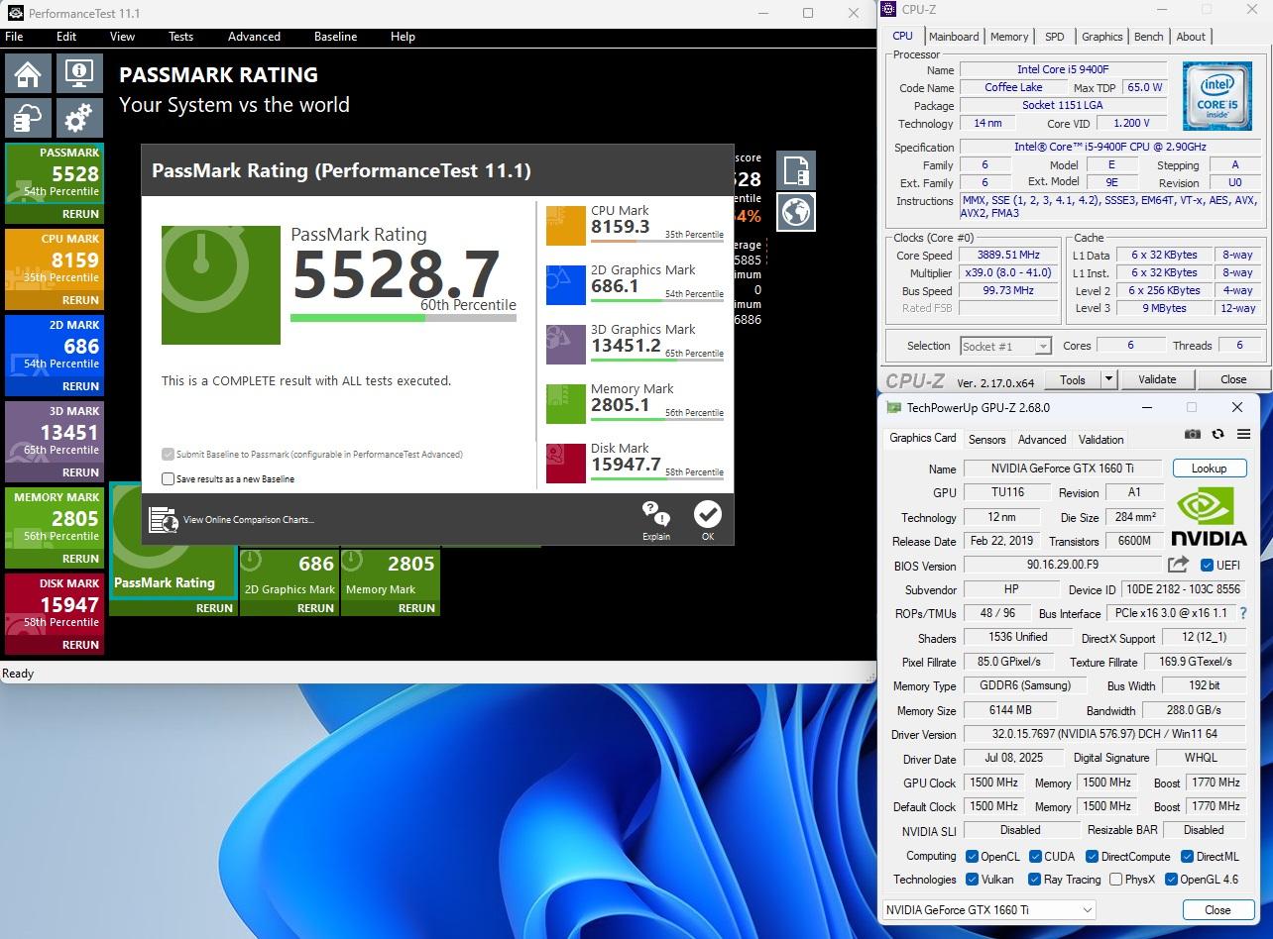Image resolution: width=1273 pixels, height=939 pixels.
Task: Open the CPU-Z SPD tab
Action: pyautogui.click(x=1054, y=37)
